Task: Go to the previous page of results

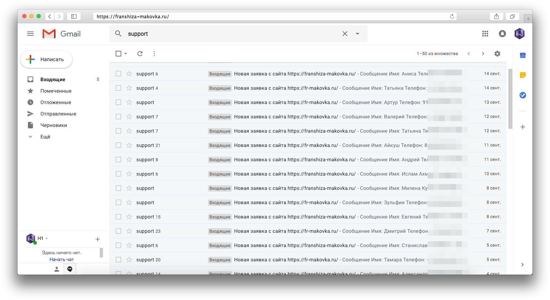Action: point(469,54)
